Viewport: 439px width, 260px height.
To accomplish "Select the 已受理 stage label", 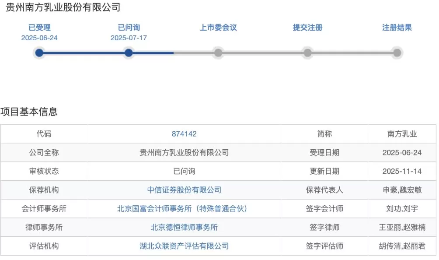I will tap(40, 27).
